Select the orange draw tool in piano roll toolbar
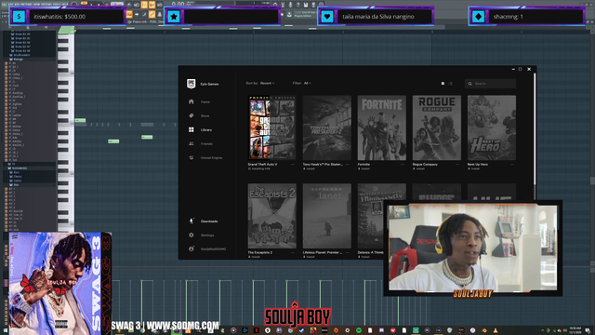The width and height of the screenshot is (595, 335). 152,15
